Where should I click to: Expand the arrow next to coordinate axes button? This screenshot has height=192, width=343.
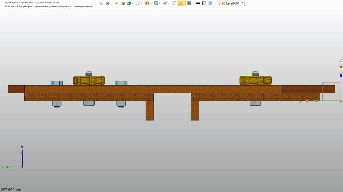click(184, 3)
